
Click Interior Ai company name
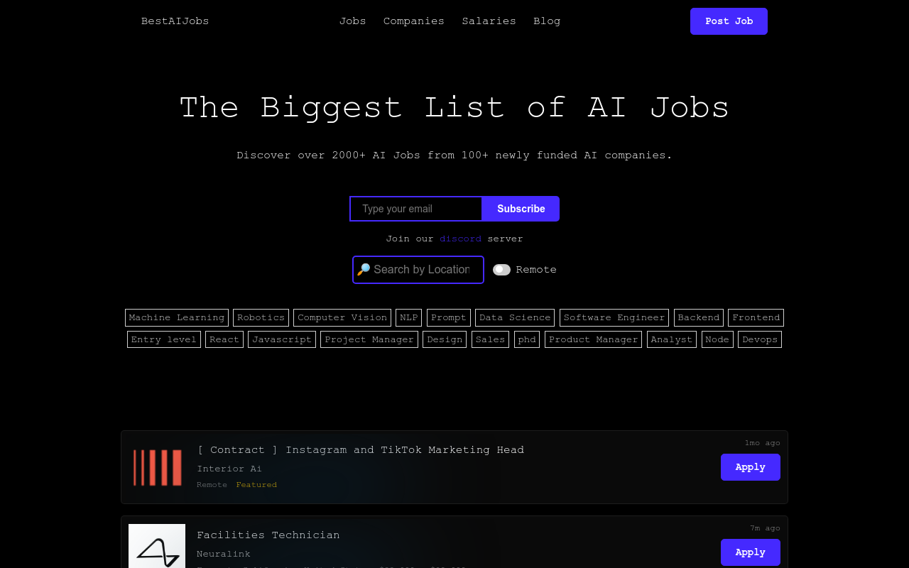[229, 469]
